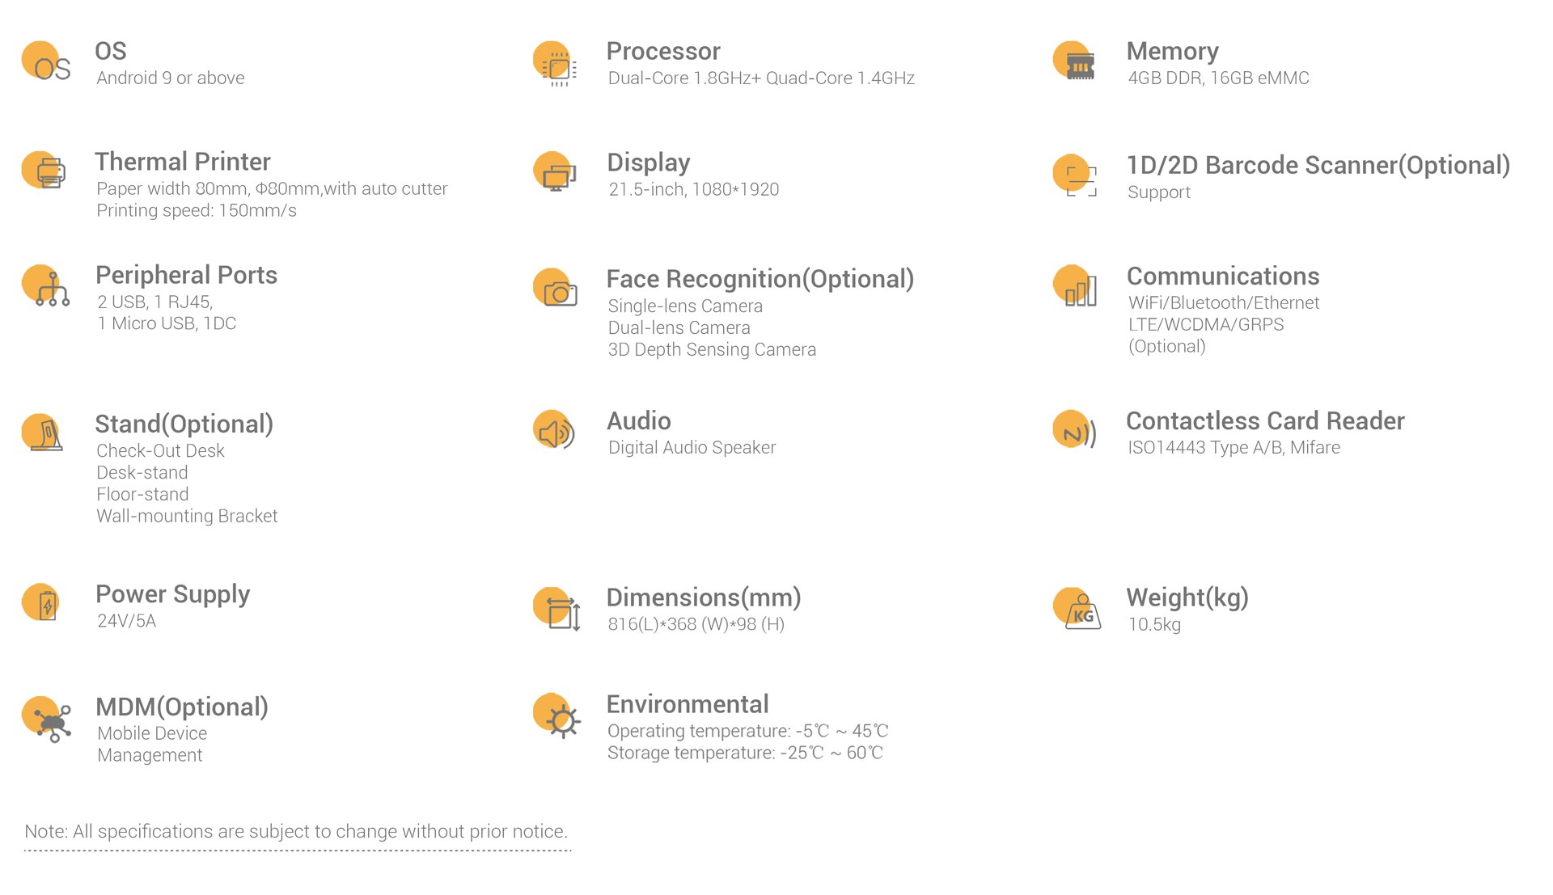Click the Peripheral Ports USB icon

46,285
